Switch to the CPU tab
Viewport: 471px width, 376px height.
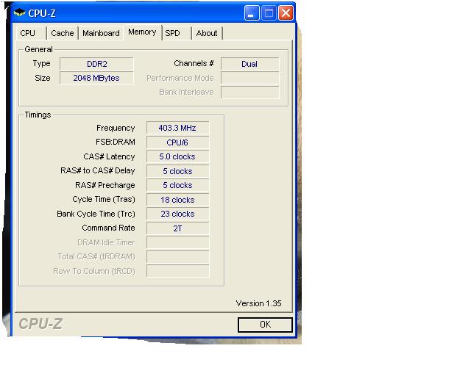[x=31, y=33]
